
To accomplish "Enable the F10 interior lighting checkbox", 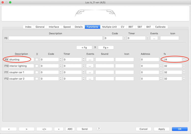I will point(37,66).
